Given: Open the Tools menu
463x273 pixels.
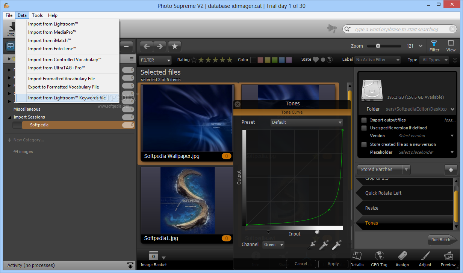Looking at the screenshot, I should pyautogui.click(x=37, y=15).
